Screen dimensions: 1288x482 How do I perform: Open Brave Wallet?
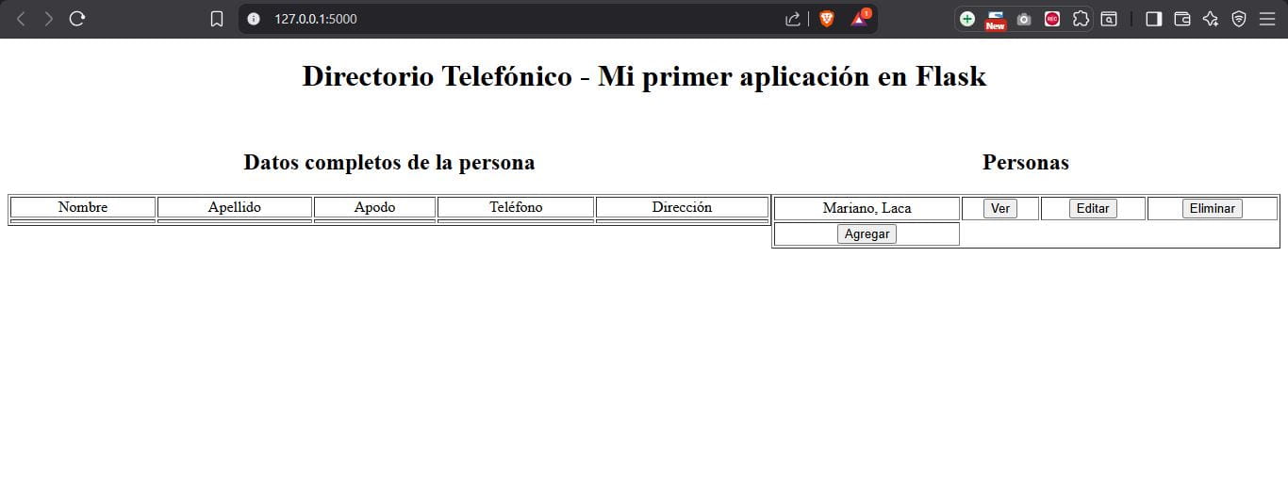[1181, 18]
